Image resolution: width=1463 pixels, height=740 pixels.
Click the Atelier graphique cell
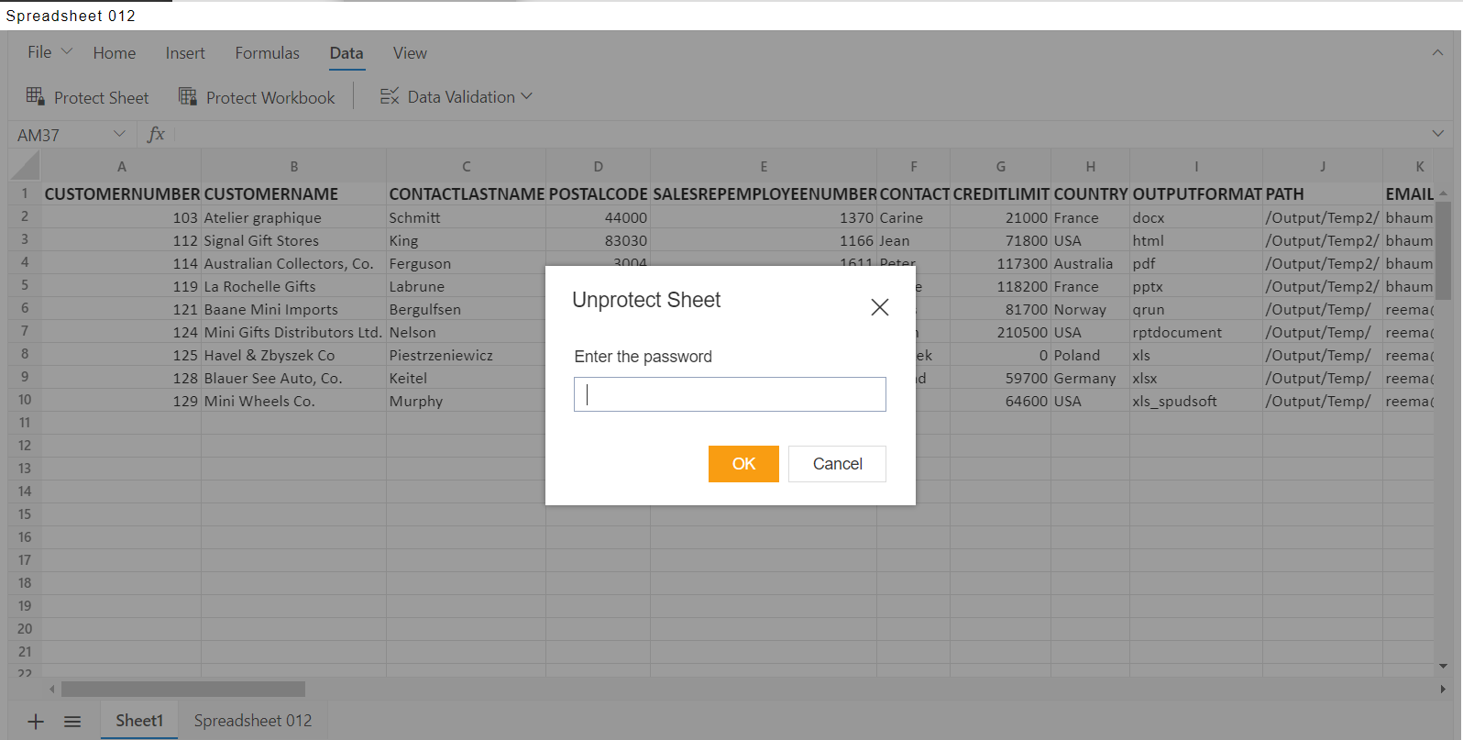(293, 217)
